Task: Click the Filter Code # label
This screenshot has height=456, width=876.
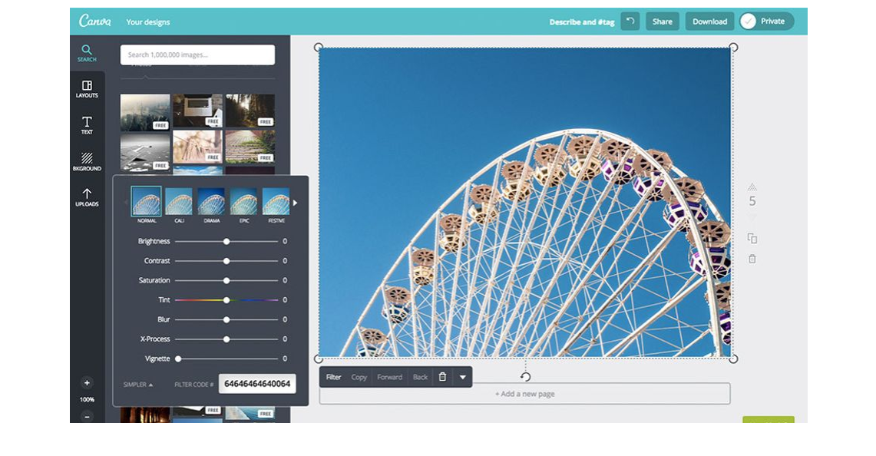Action: pyautogui.click(x=194, y=385)
